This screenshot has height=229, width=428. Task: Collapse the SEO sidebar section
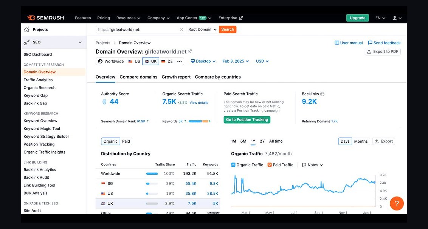coord(80,42)
